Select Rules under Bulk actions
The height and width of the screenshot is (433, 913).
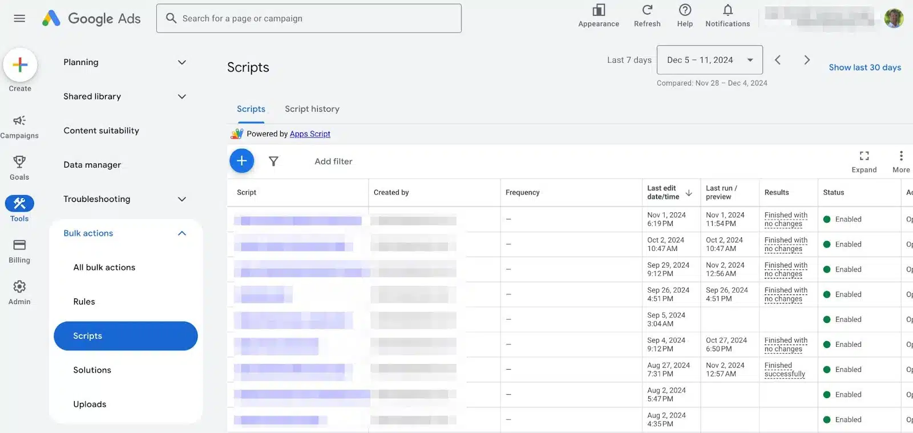click(x=84, y=302)
